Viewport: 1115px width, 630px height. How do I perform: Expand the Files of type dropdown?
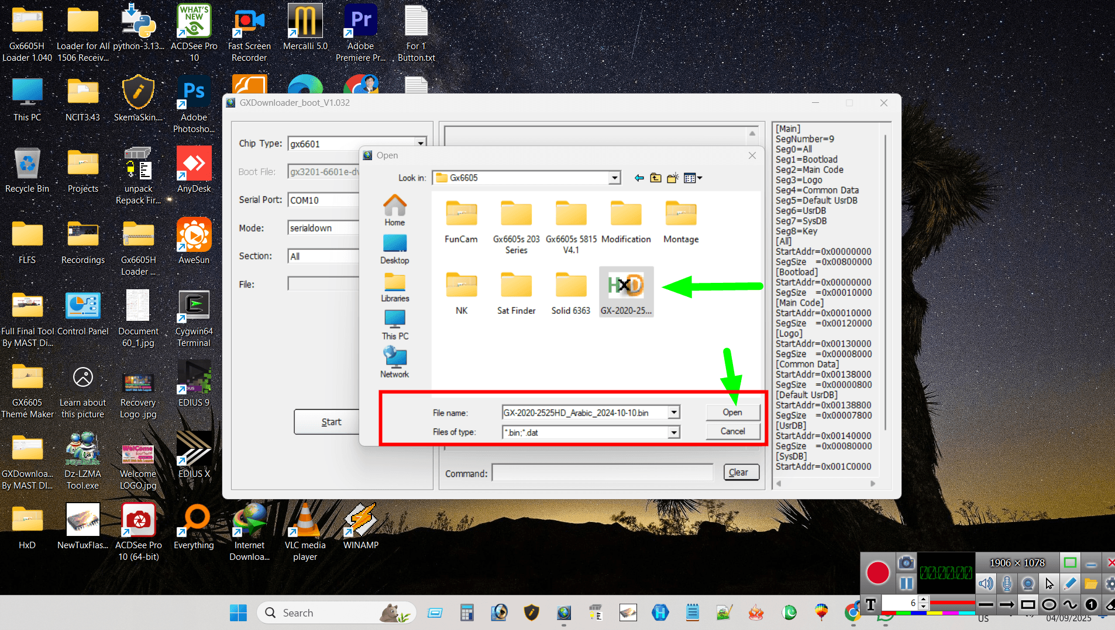(x=674, y=432)
